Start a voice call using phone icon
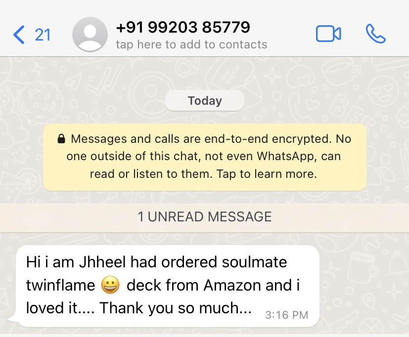Viewport: 409px width, 337px height. 375,34
